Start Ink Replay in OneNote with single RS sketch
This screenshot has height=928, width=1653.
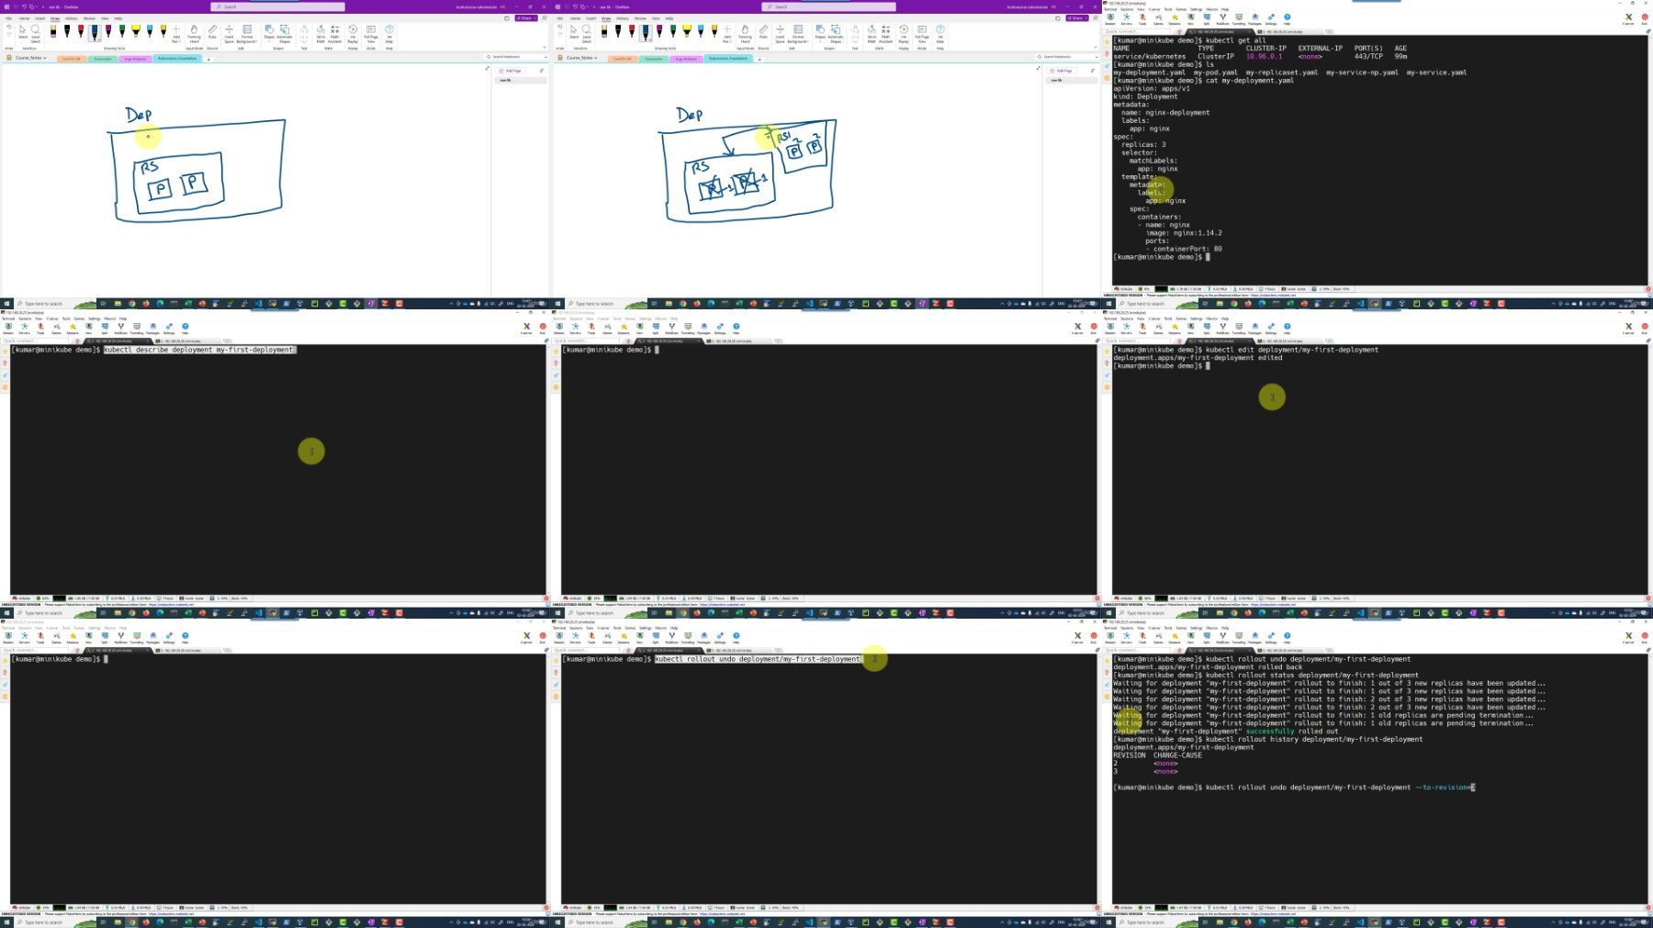point(353,35)
